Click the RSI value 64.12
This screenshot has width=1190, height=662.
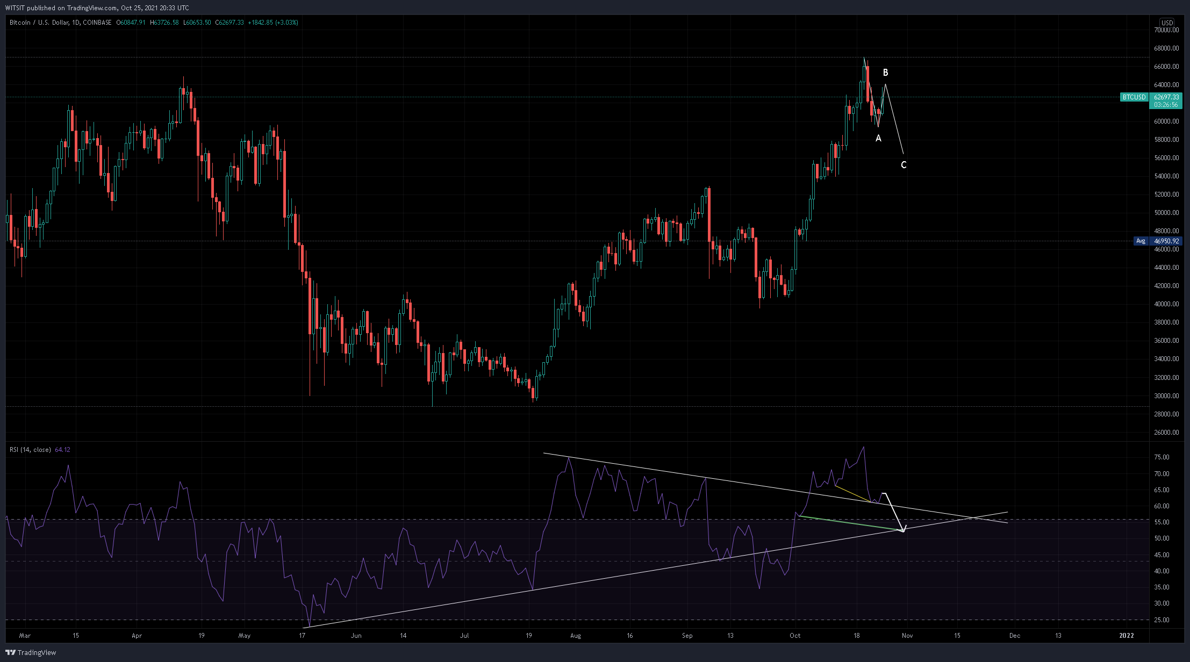pyautogui.click(x=62, y=450)
